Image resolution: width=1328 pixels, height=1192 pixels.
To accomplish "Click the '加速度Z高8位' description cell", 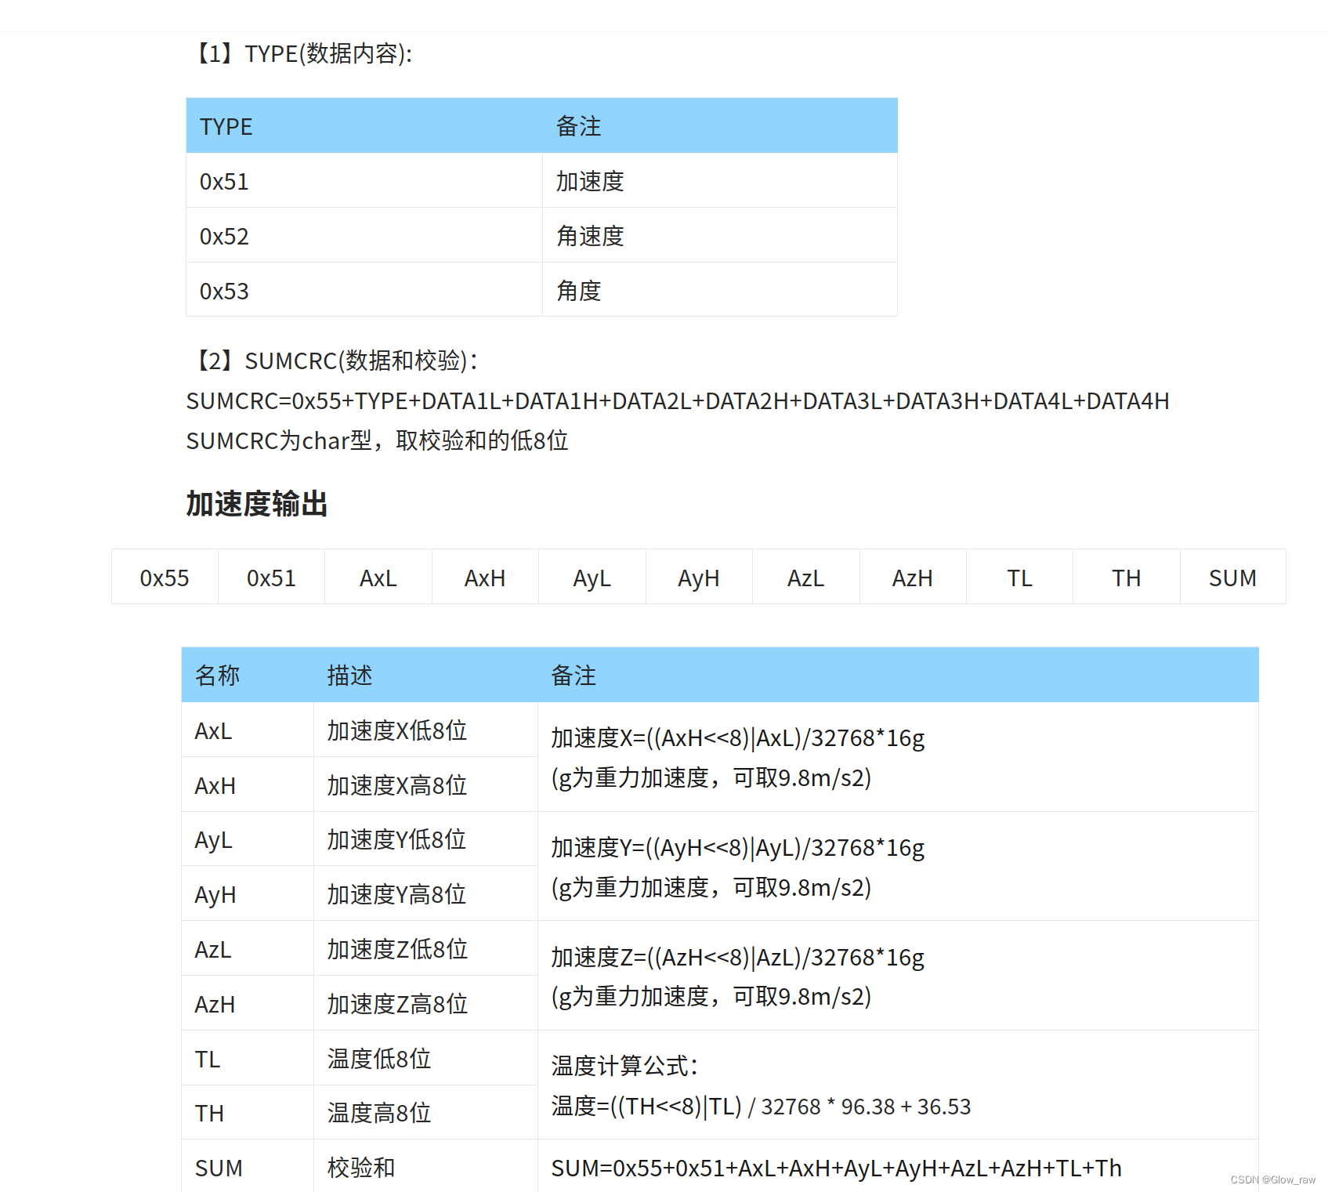I will pos(426,1003).
